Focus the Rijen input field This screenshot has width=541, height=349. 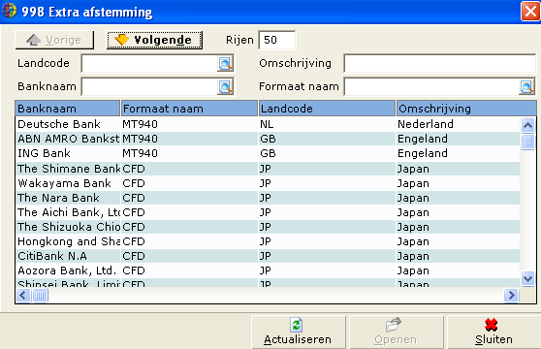coord(276,40)
